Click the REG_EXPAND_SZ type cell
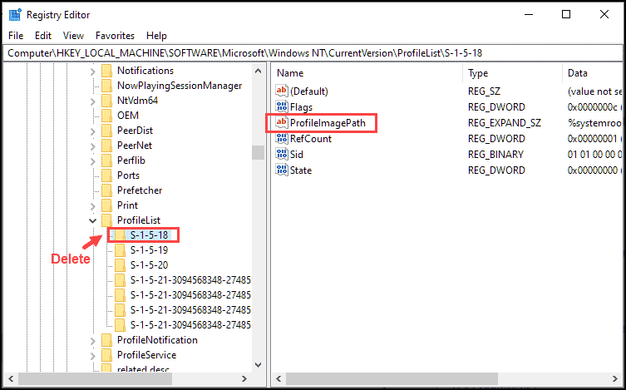The image size is (626, 390). [x=505, y=123]
